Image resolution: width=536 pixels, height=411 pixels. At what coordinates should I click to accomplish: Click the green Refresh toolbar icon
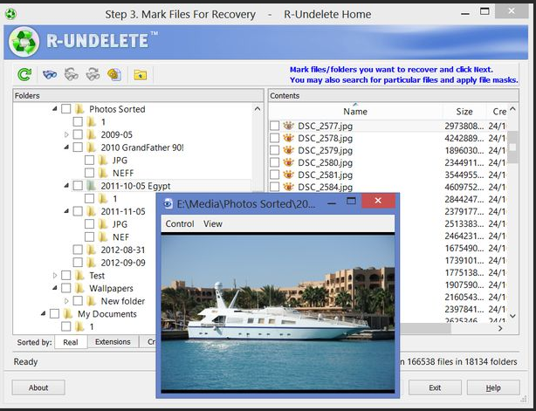coord(24,74)
